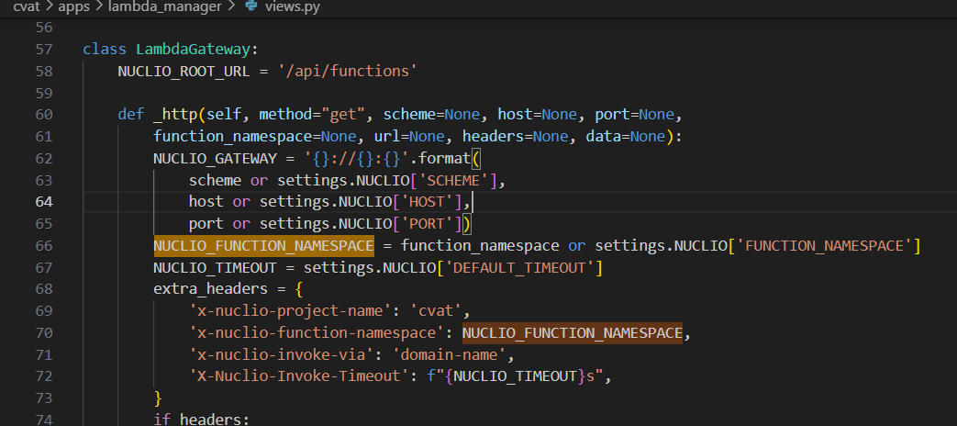Click the string '/api/functions'
Viewport: 957px width, 426px height.
(x=347, y=71)
